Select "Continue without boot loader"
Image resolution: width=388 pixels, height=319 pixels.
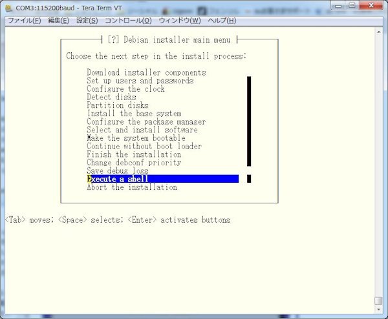coord(144,146)
